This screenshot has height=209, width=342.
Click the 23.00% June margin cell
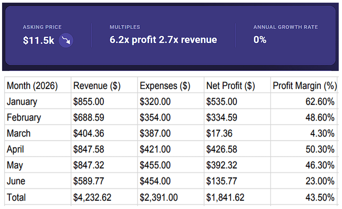click(x=304, y=181)
